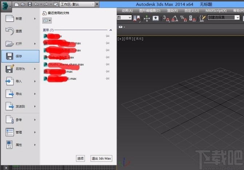Open the MAXScript(X) menu
The height and width of the screenshot is (170, 244).
(x=216, y=11)
